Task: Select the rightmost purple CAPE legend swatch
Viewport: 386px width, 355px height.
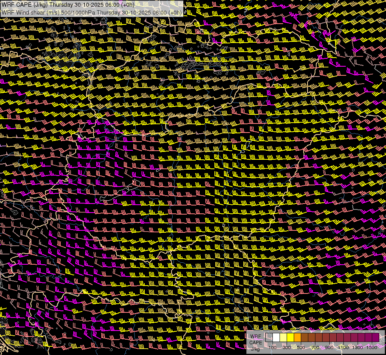Action: coord(376,338)
